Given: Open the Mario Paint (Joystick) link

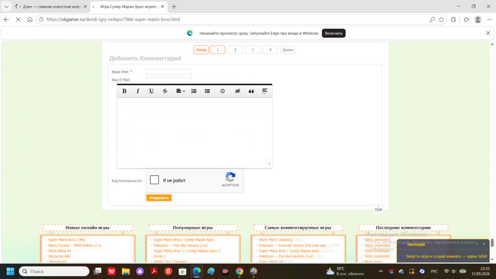Looking at the screenshot, I should coord(275,240).
